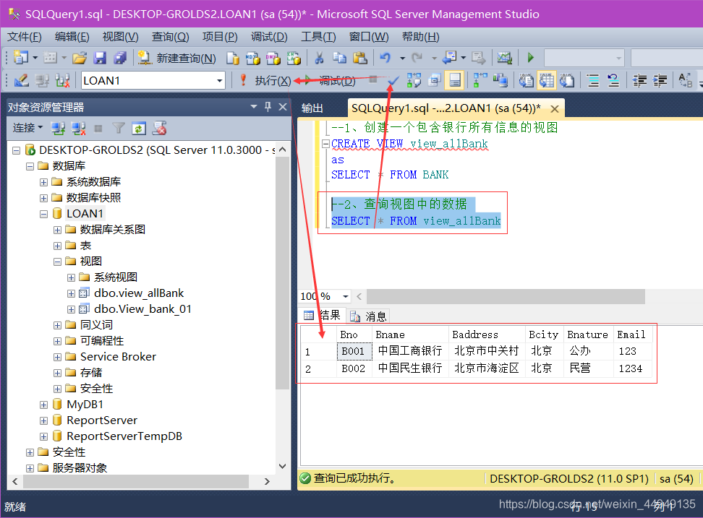This screenshot has width=703, height=518.
Task: Open an Analysis Services DMX query
Action: pyautogui.click(x=273, y=58)
